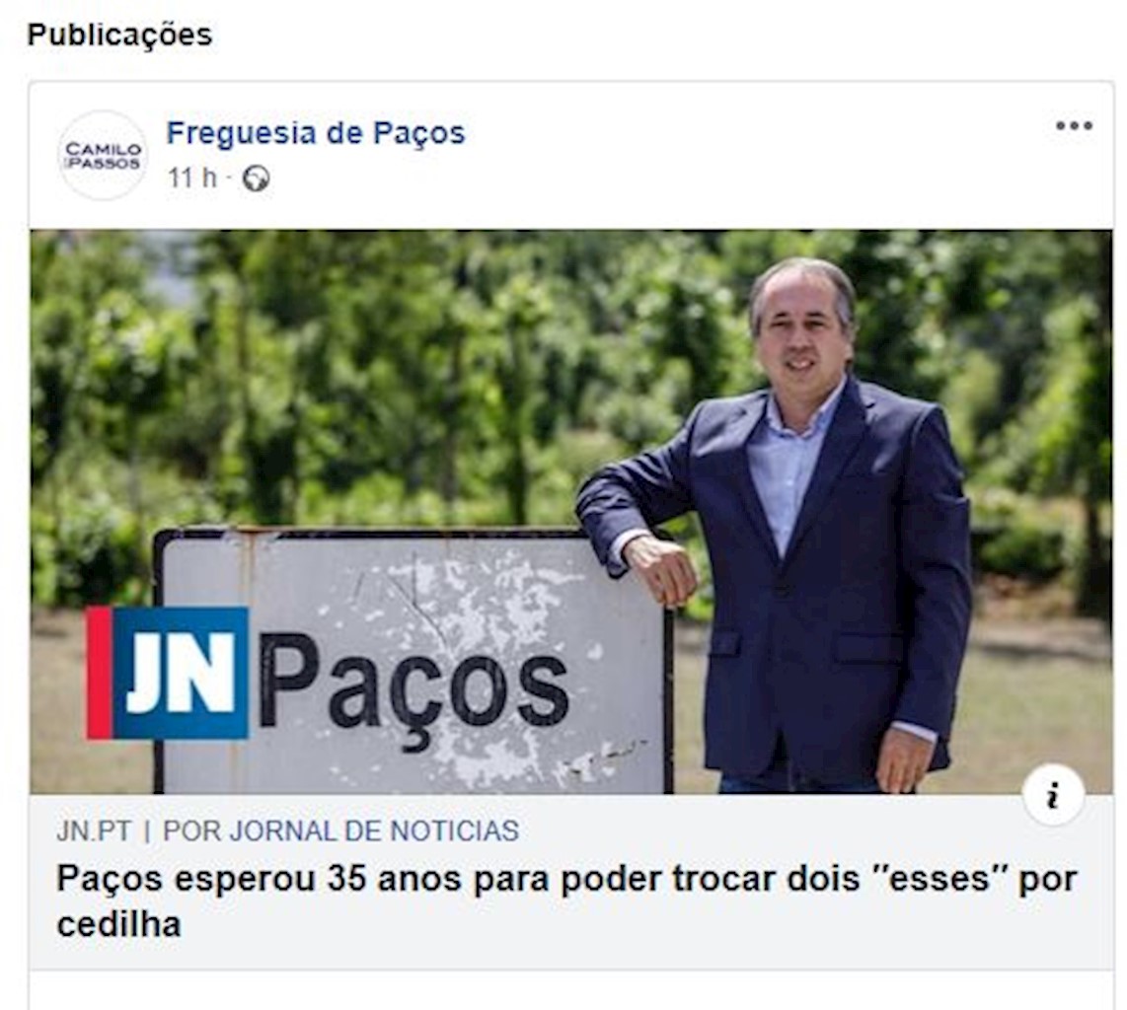
Task: Open the article headline about Paços esperou 35 anos
Action: (566, 901)
